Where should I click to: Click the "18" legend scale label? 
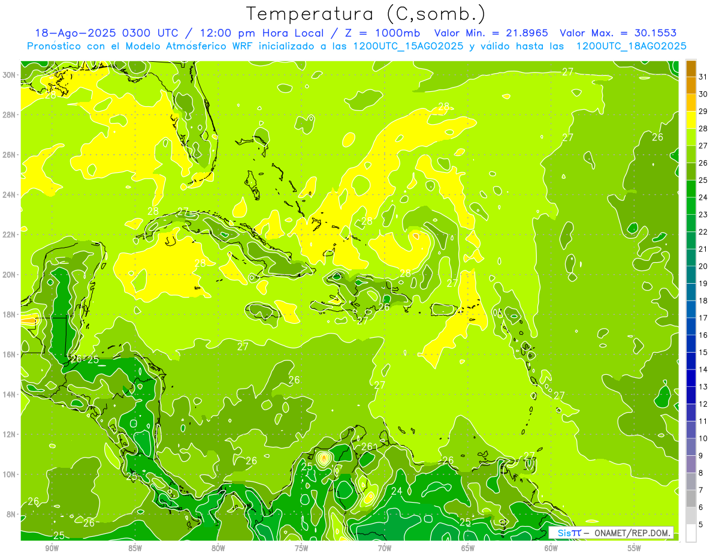[703, 300]
